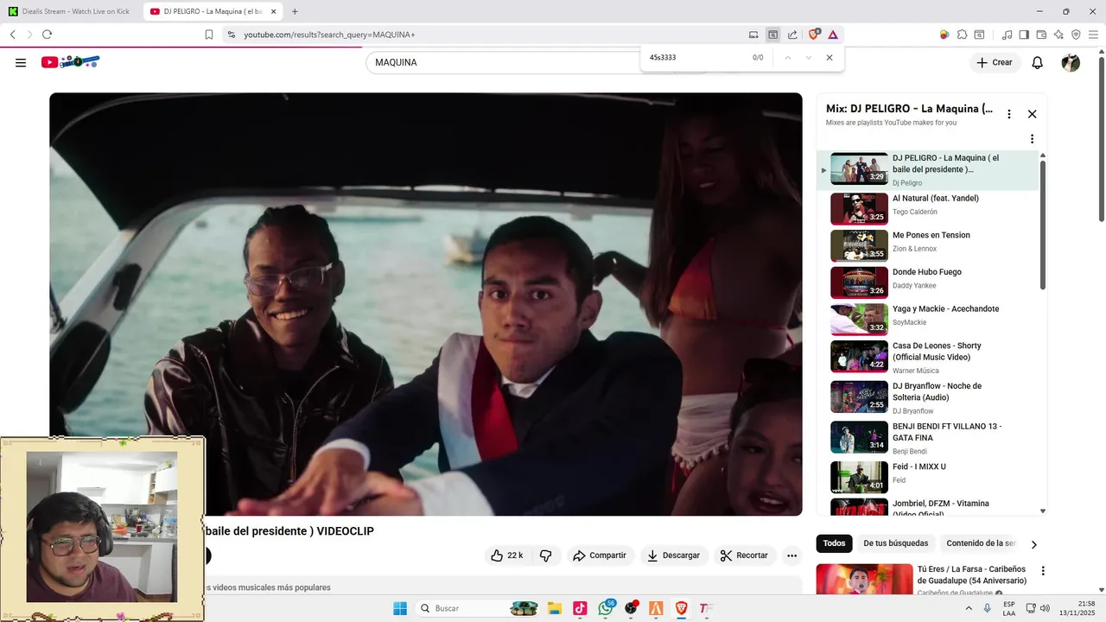Go back in browser history
The height and width of the screenshot is (622, 1106).
[x=13, y=35]
